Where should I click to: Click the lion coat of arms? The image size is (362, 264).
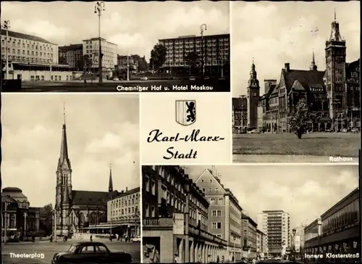tap(185, 112)
